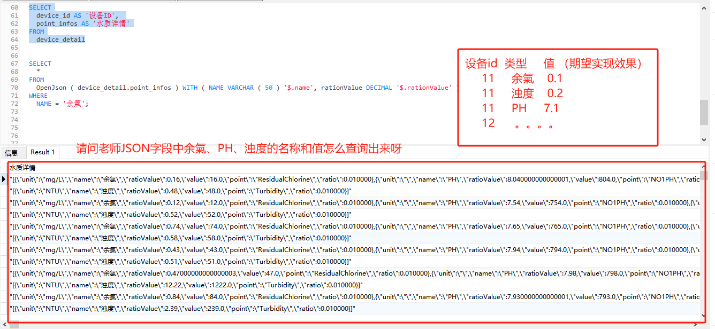
Task: Select first result row with ratioValue 0.16
Action: 354,179
